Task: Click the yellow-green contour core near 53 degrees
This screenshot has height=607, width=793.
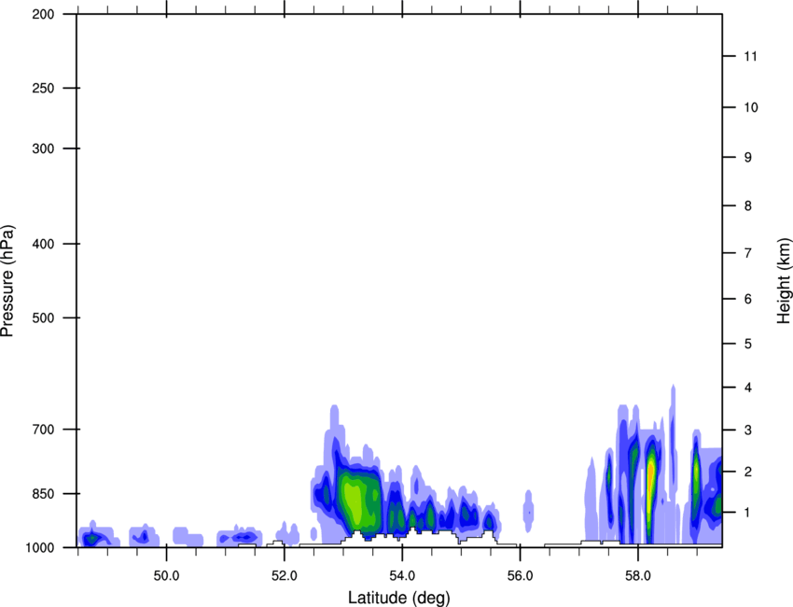Action: (355, 503)
